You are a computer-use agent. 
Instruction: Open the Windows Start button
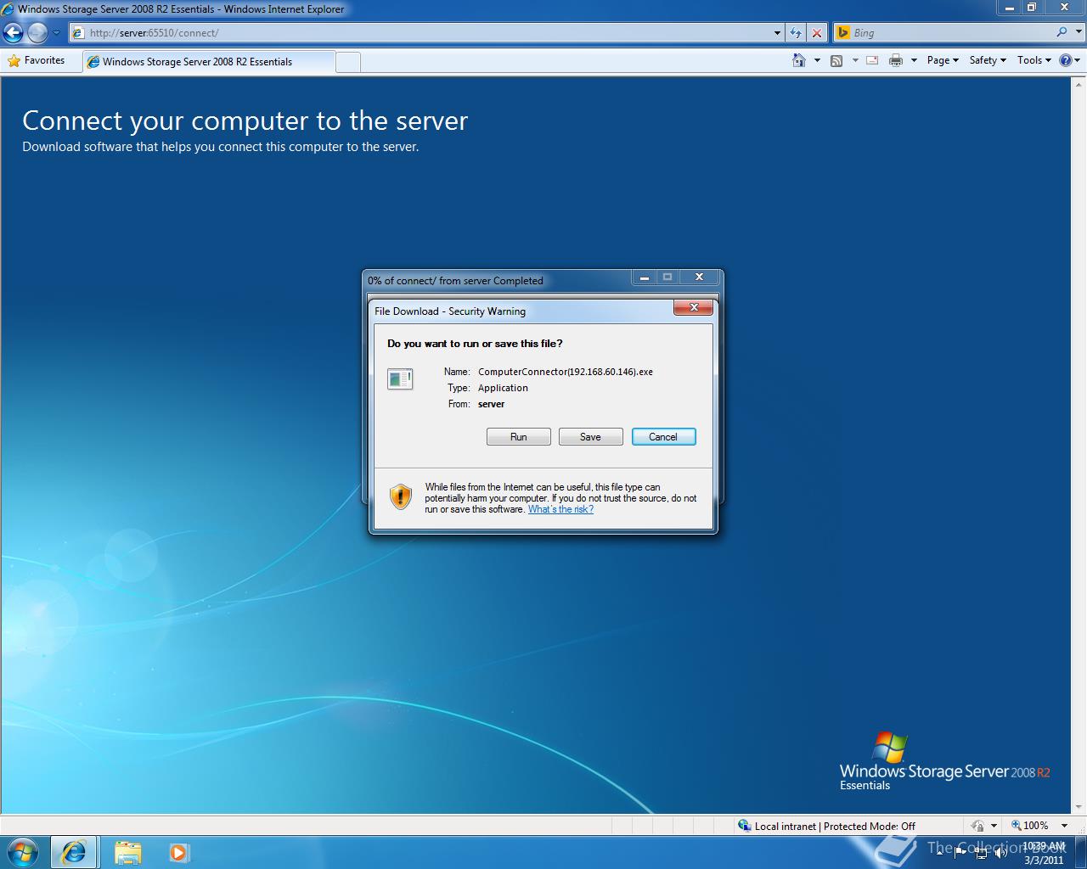click(23, 852)
